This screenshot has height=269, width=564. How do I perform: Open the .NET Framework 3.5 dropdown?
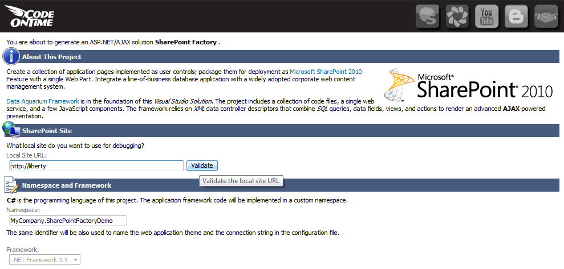click(44, 260)
